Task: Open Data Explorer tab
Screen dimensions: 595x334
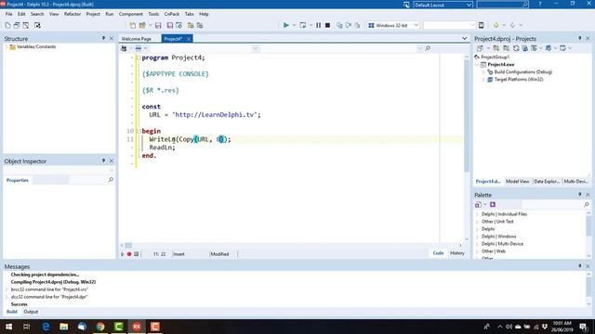Action: coord(547,182)
